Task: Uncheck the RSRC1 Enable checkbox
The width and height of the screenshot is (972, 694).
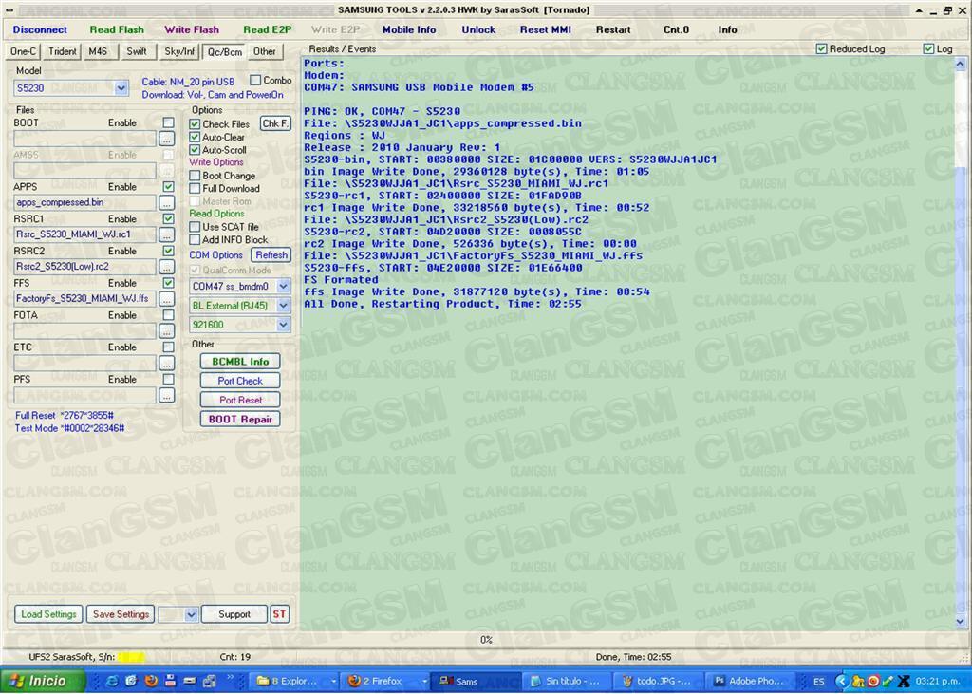Action: (x=168, y=219)
